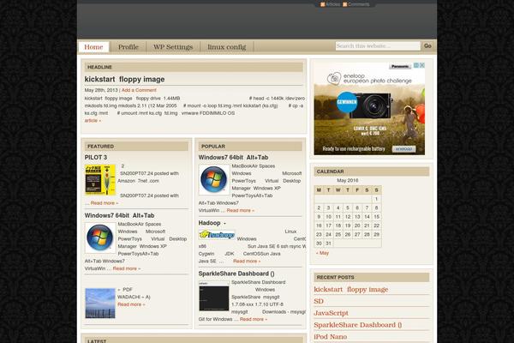
Task: Click the May 2016 calendar caption
Action: pyautogui.click(x=348, y=181)
